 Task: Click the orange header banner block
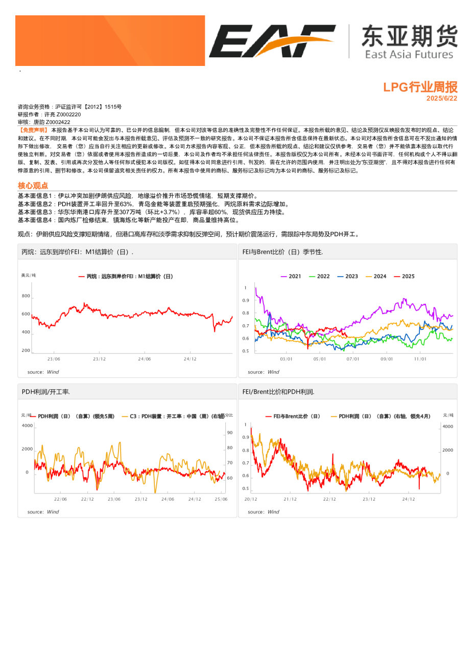tap(110, 40)
